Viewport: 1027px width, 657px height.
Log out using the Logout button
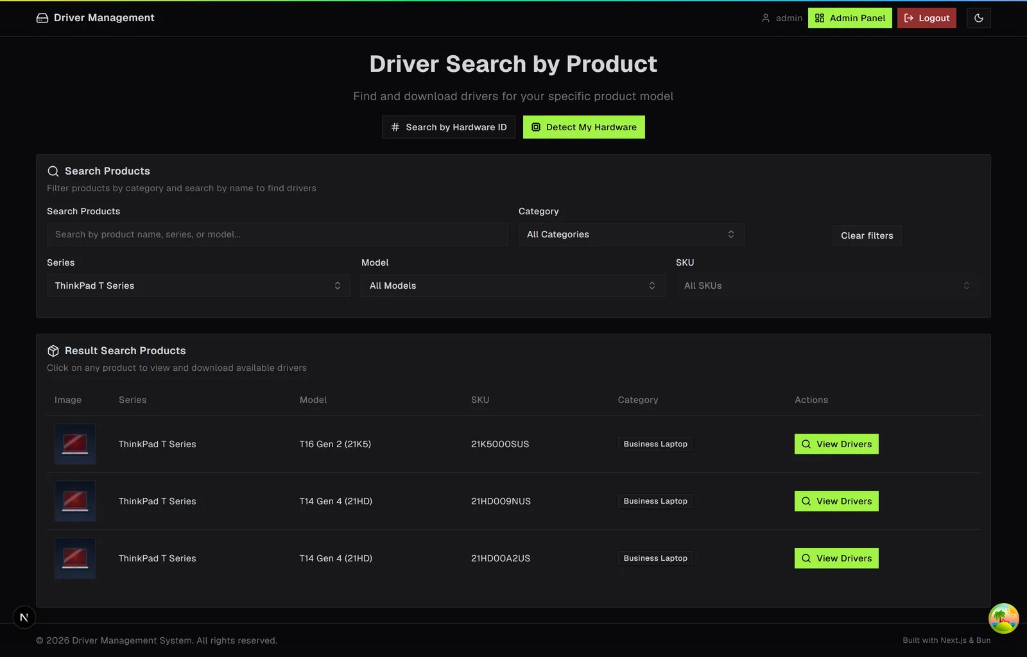(927, 18)
